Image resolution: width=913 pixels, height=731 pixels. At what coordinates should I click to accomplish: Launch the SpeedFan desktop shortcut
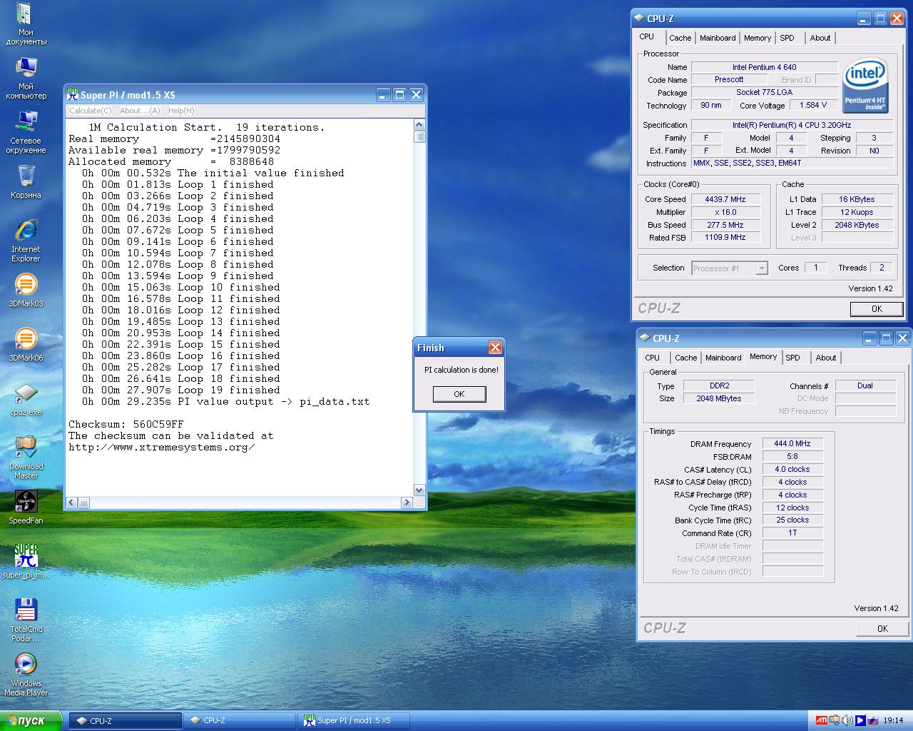26,508
